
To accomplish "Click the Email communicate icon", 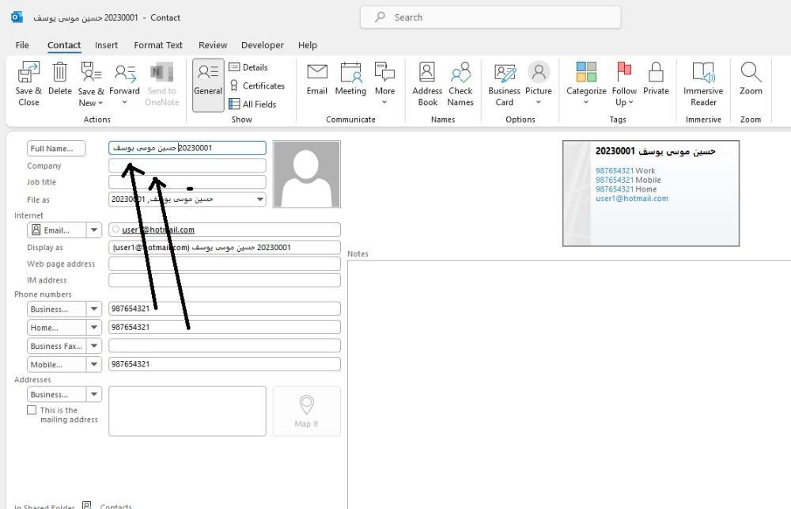I will pos(317,72).
